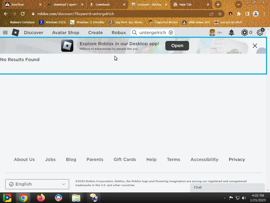Click into the Roblox search field
Viewport: 270px width, 203px height.
(x=153, y=33)
